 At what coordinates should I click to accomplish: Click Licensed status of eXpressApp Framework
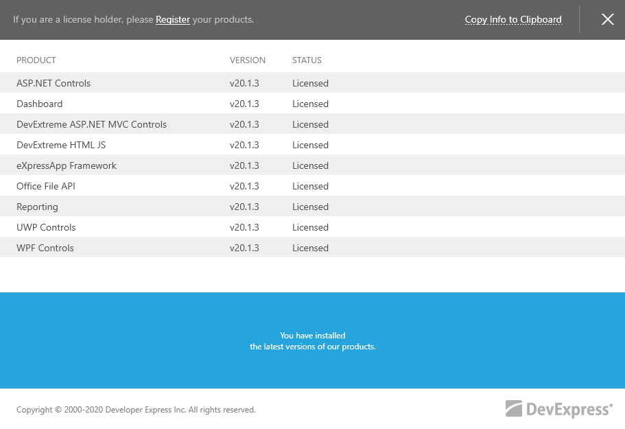[310, 165]
